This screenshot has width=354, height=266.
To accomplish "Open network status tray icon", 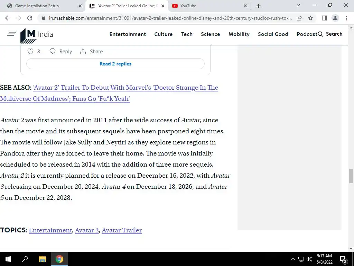I will coord(301,259).
